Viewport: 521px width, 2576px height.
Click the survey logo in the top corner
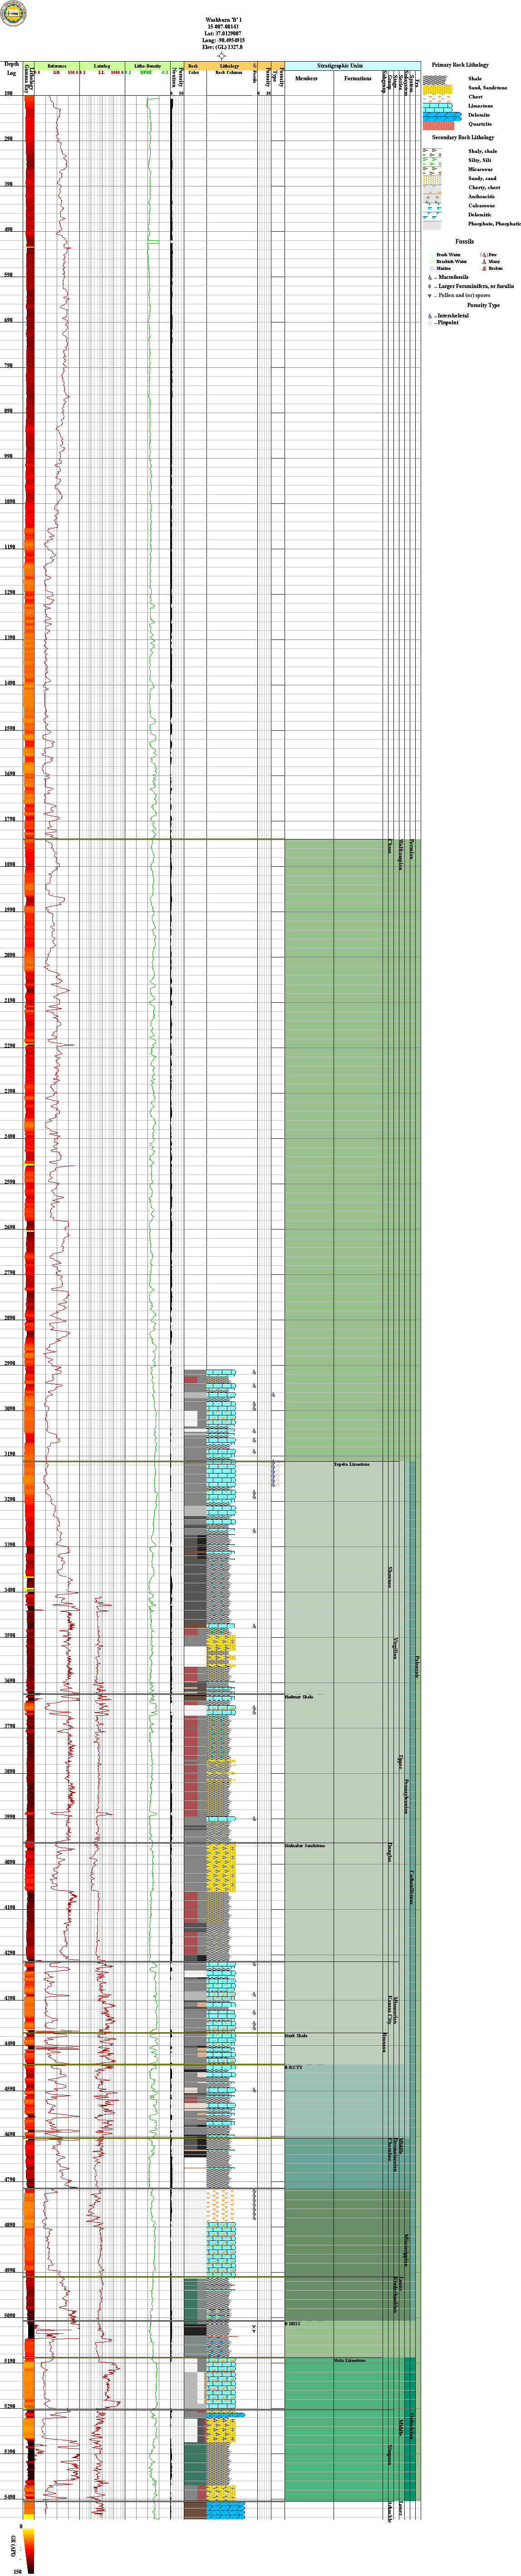pyautogui.click(x=13, y=13)
